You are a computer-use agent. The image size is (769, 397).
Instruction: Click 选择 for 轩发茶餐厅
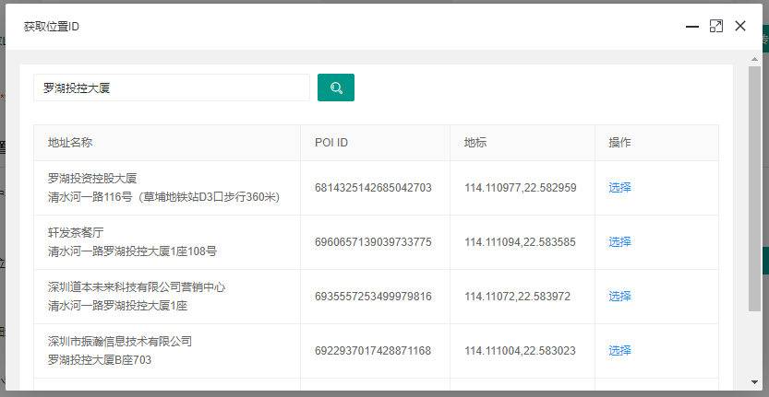pos(619,242)
